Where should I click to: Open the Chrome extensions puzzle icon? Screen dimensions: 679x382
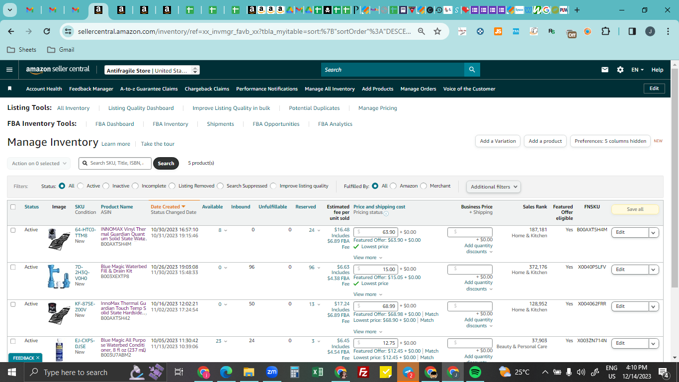click(605, 31)
